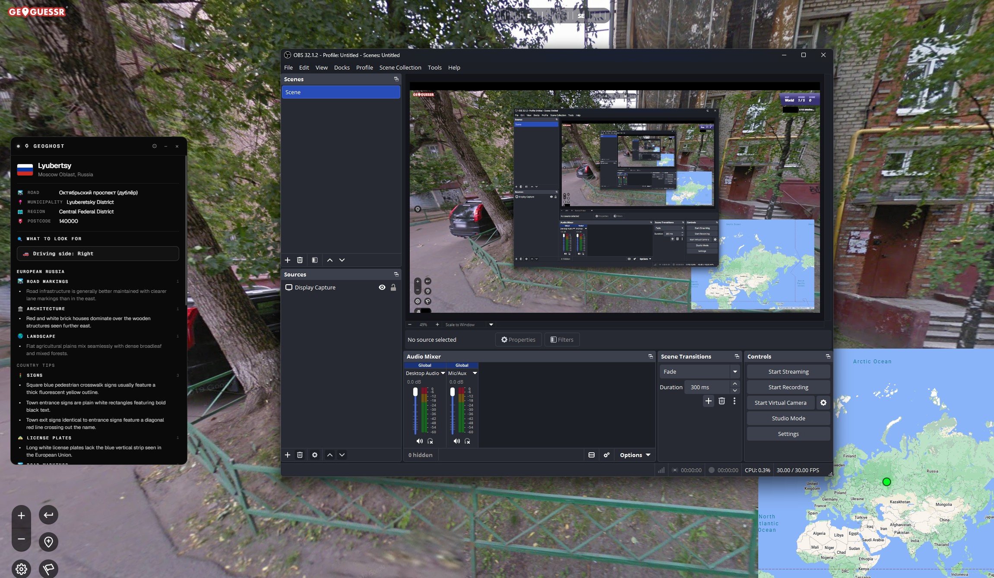This screenshot has height=578, width=994.
Task: Click the GeoGuessr flag button
Action: coord(48,569)
